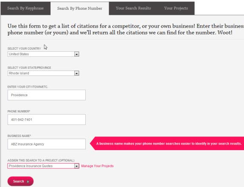Expand the project assignment dropdown arrow
This screenshot has height=187, width=244.
(76, 166)
